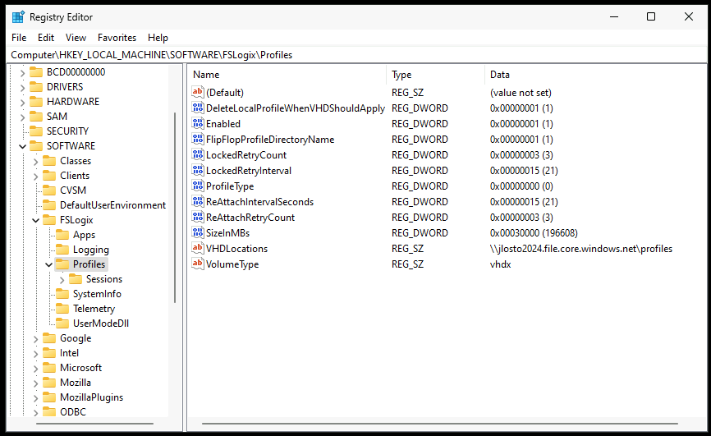Open the File menu
Screen dimensions: 711x436
coord(19,38)
